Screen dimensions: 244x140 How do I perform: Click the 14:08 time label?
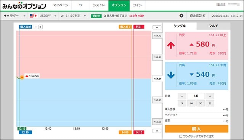(125, 132)
